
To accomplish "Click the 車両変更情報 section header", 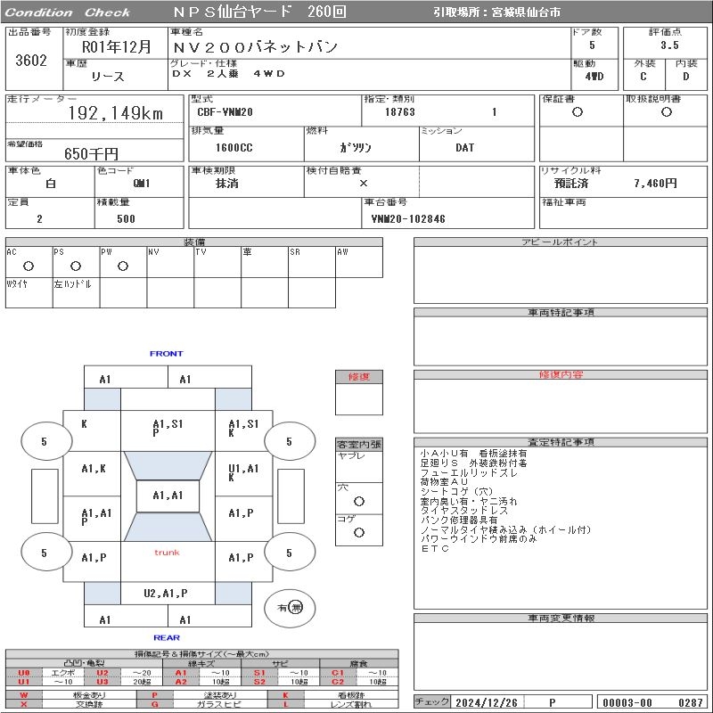I will [561, 618].
